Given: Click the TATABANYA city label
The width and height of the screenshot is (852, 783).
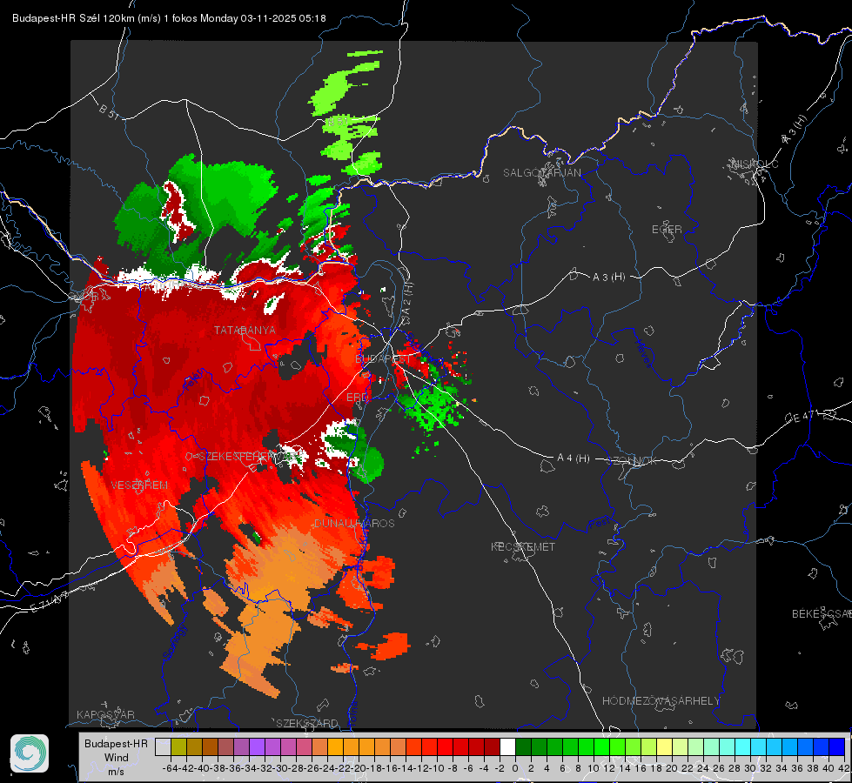Looking at the screenshot, I should point(245,330).
